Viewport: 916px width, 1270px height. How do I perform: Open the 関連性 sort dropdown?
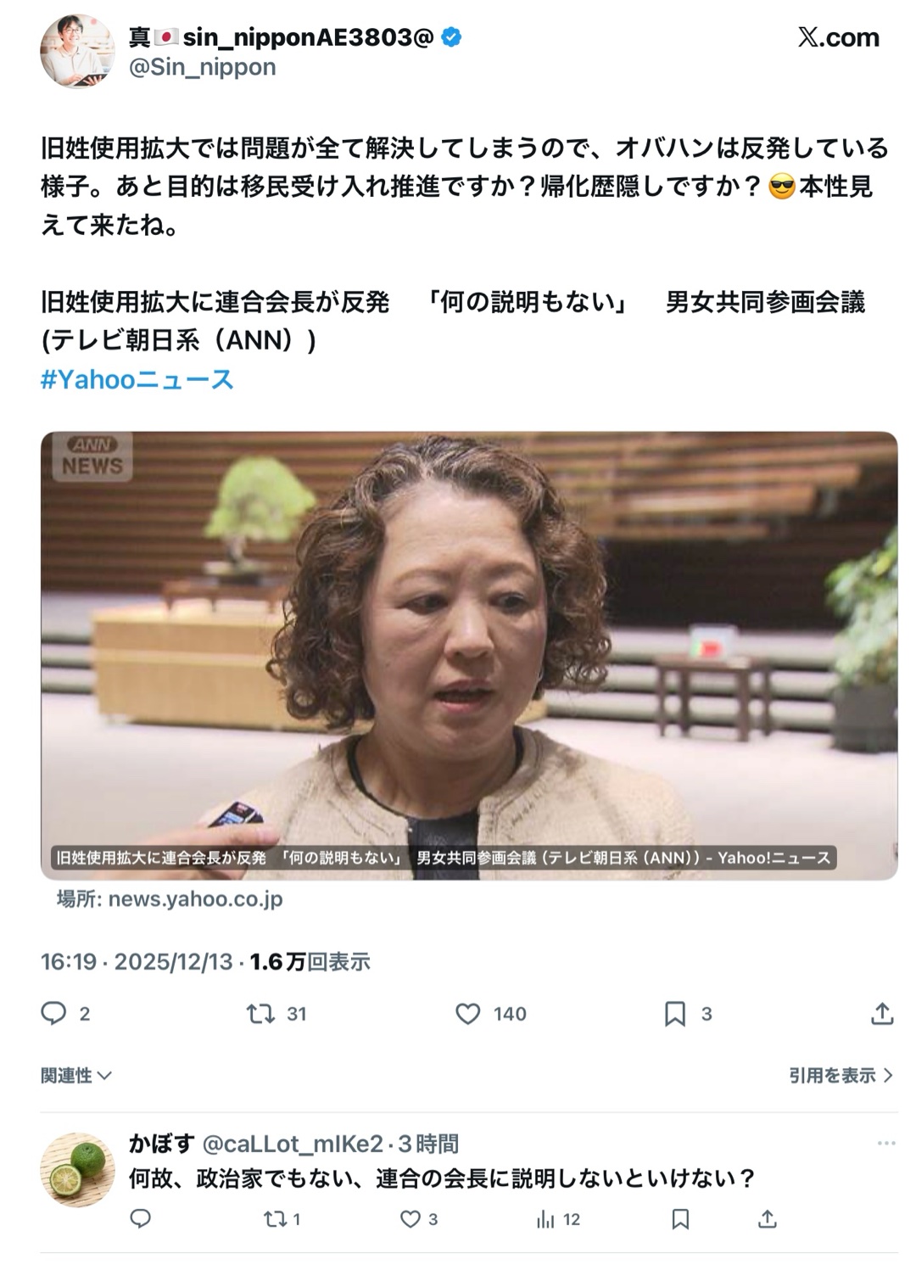(76, 1075)
